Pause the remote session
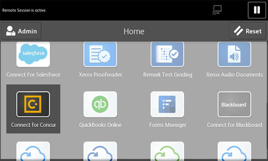This screenshot has height=161, width=268. (257, 10)
